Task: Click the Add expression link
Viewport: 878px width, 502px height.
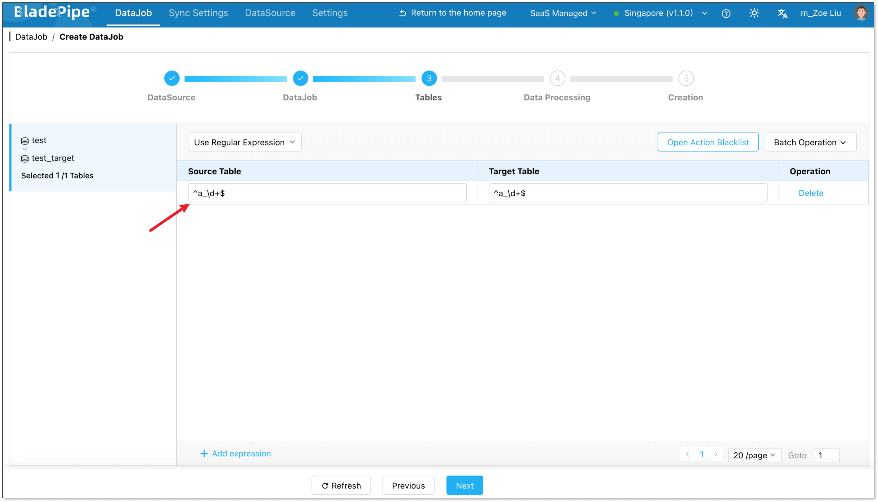Action: 236,453
